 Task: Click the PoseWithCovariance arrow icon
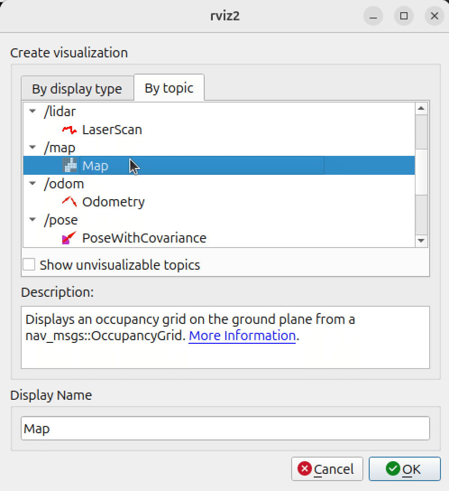(69, 238)
